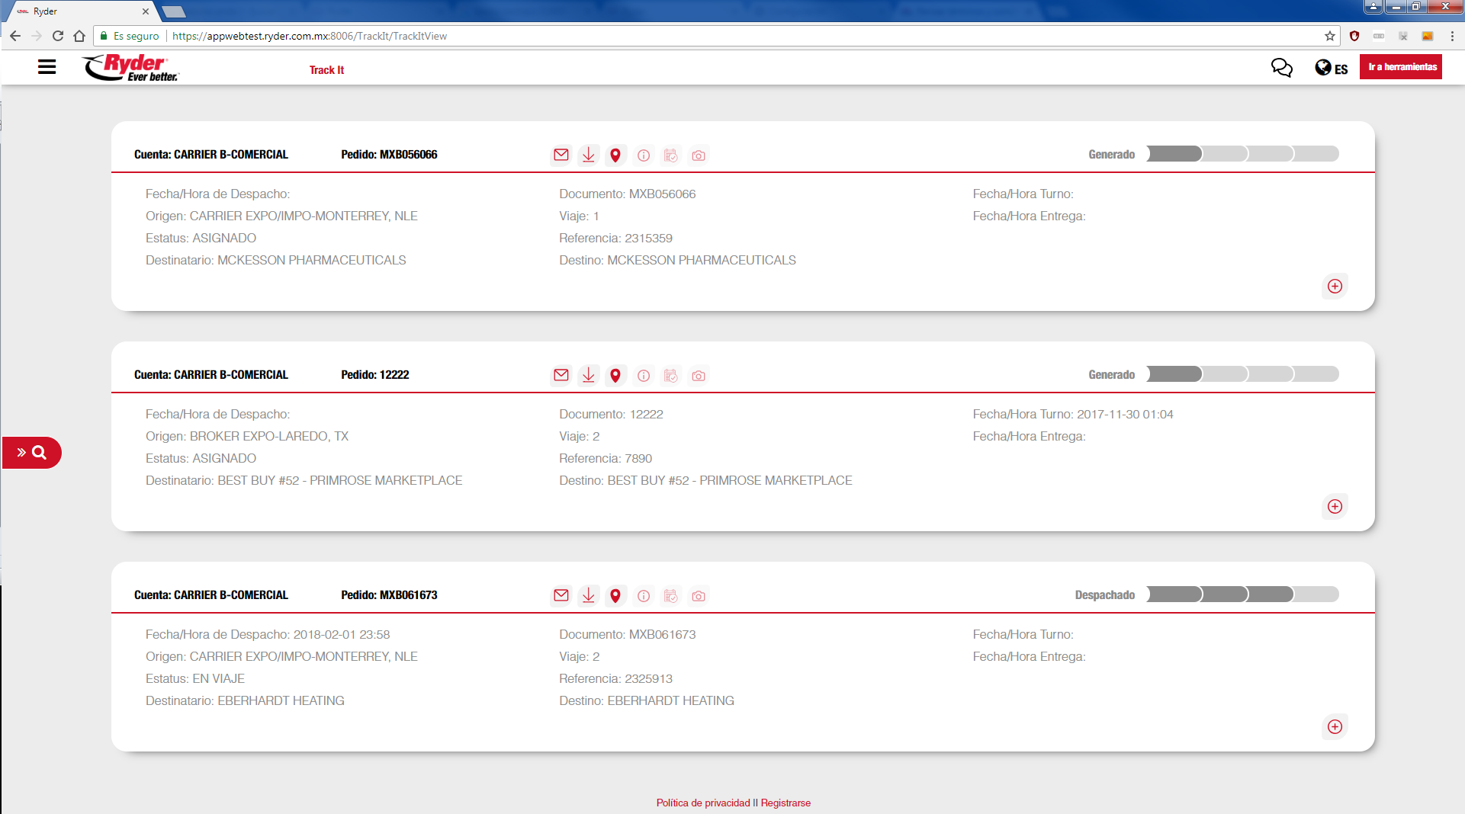
Task: Open the Política de privacidad link
Action: click(x=703, y=803)
